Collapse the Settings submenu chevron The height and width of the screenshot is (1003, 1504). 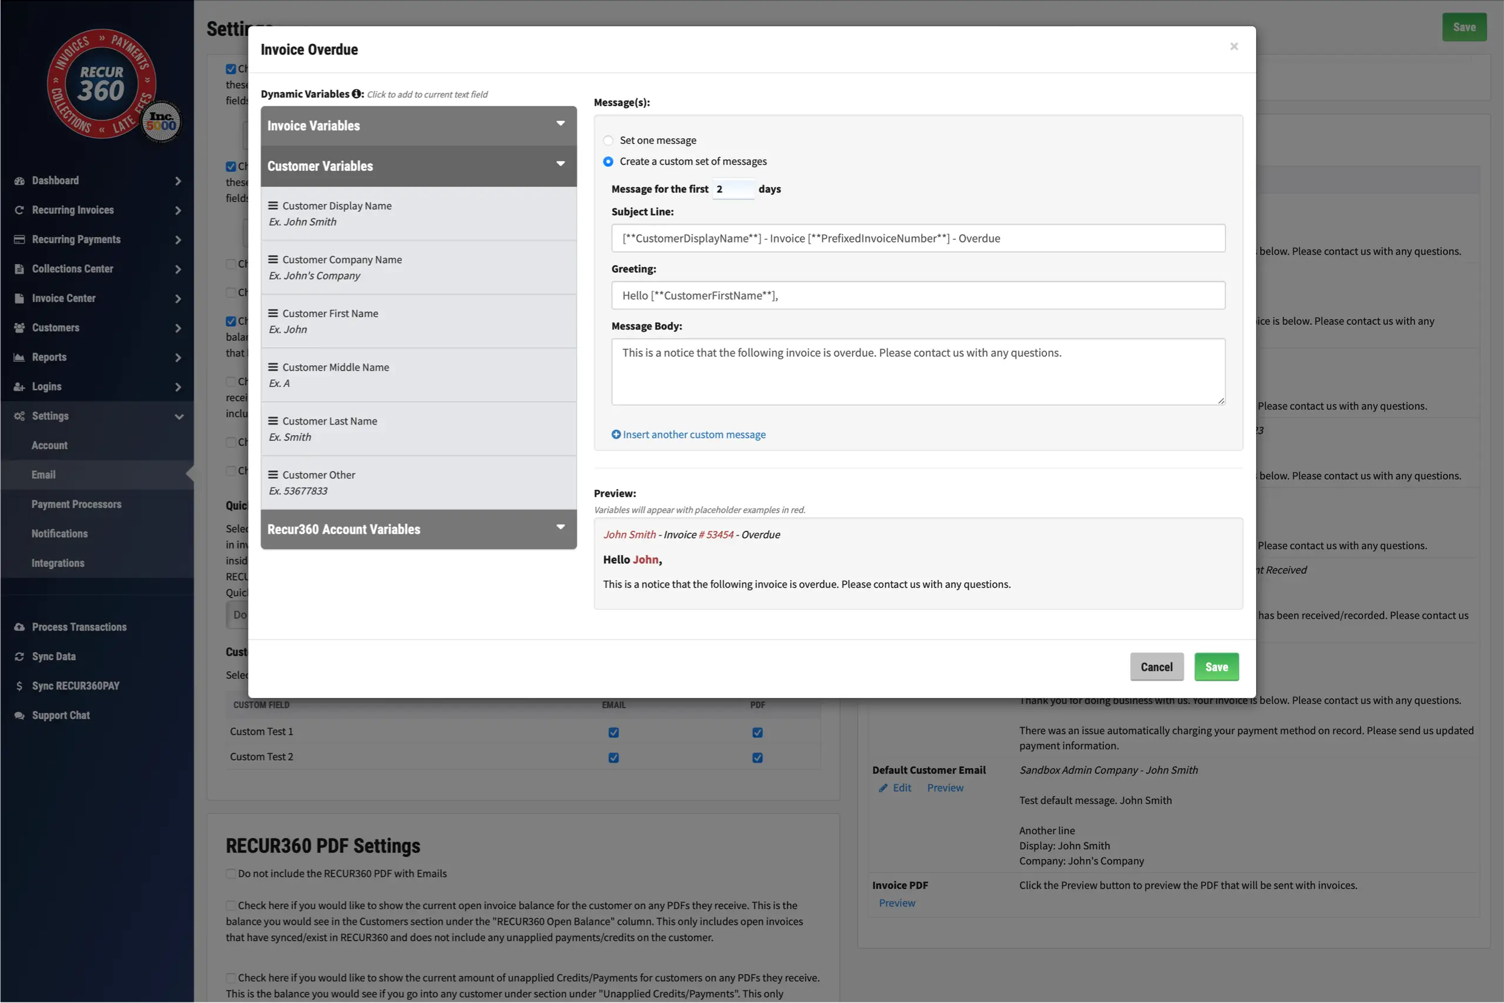point(179,416)
